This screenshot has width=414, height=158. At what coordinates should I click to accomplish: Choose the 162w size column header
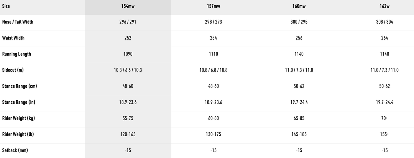[384, 7]
